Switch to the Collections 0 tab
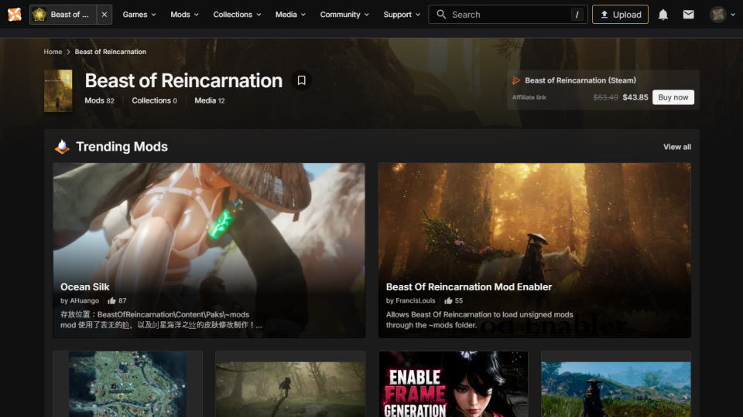Screen dimensions: 743x417 click(155, 100)
